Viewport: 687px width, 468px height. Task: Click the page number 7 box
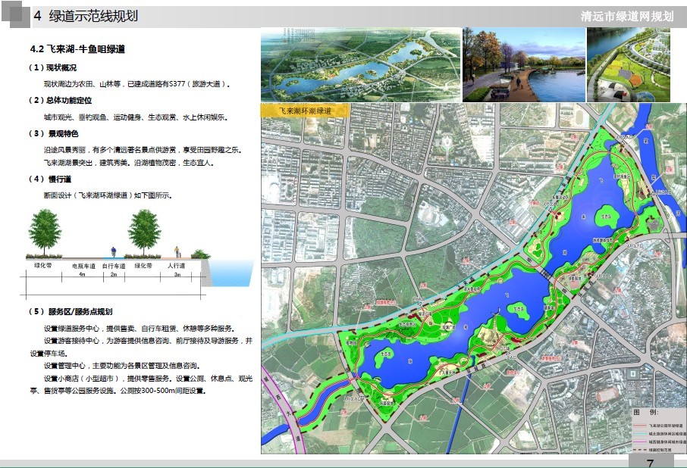pyautogui.click(x=651, y=461)
